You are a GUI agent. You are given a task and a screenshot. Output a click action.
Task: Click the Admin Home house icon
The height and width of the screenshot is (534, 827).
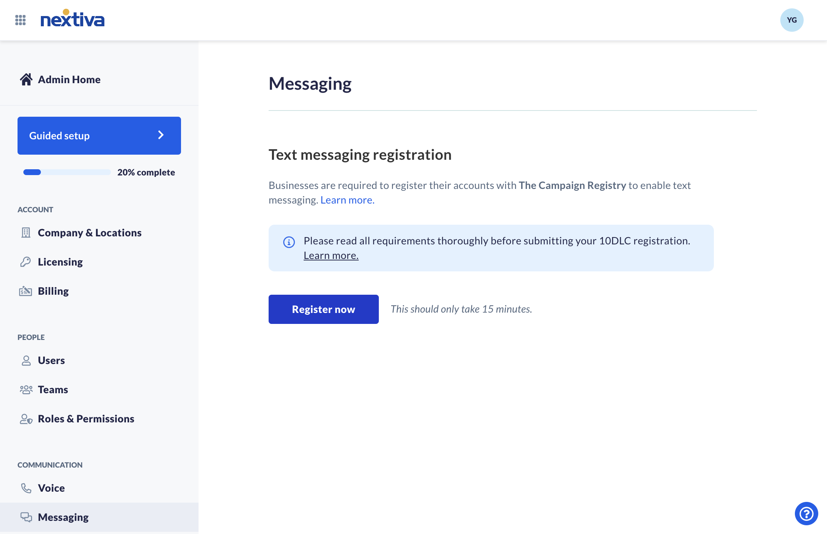click(26, 79)
